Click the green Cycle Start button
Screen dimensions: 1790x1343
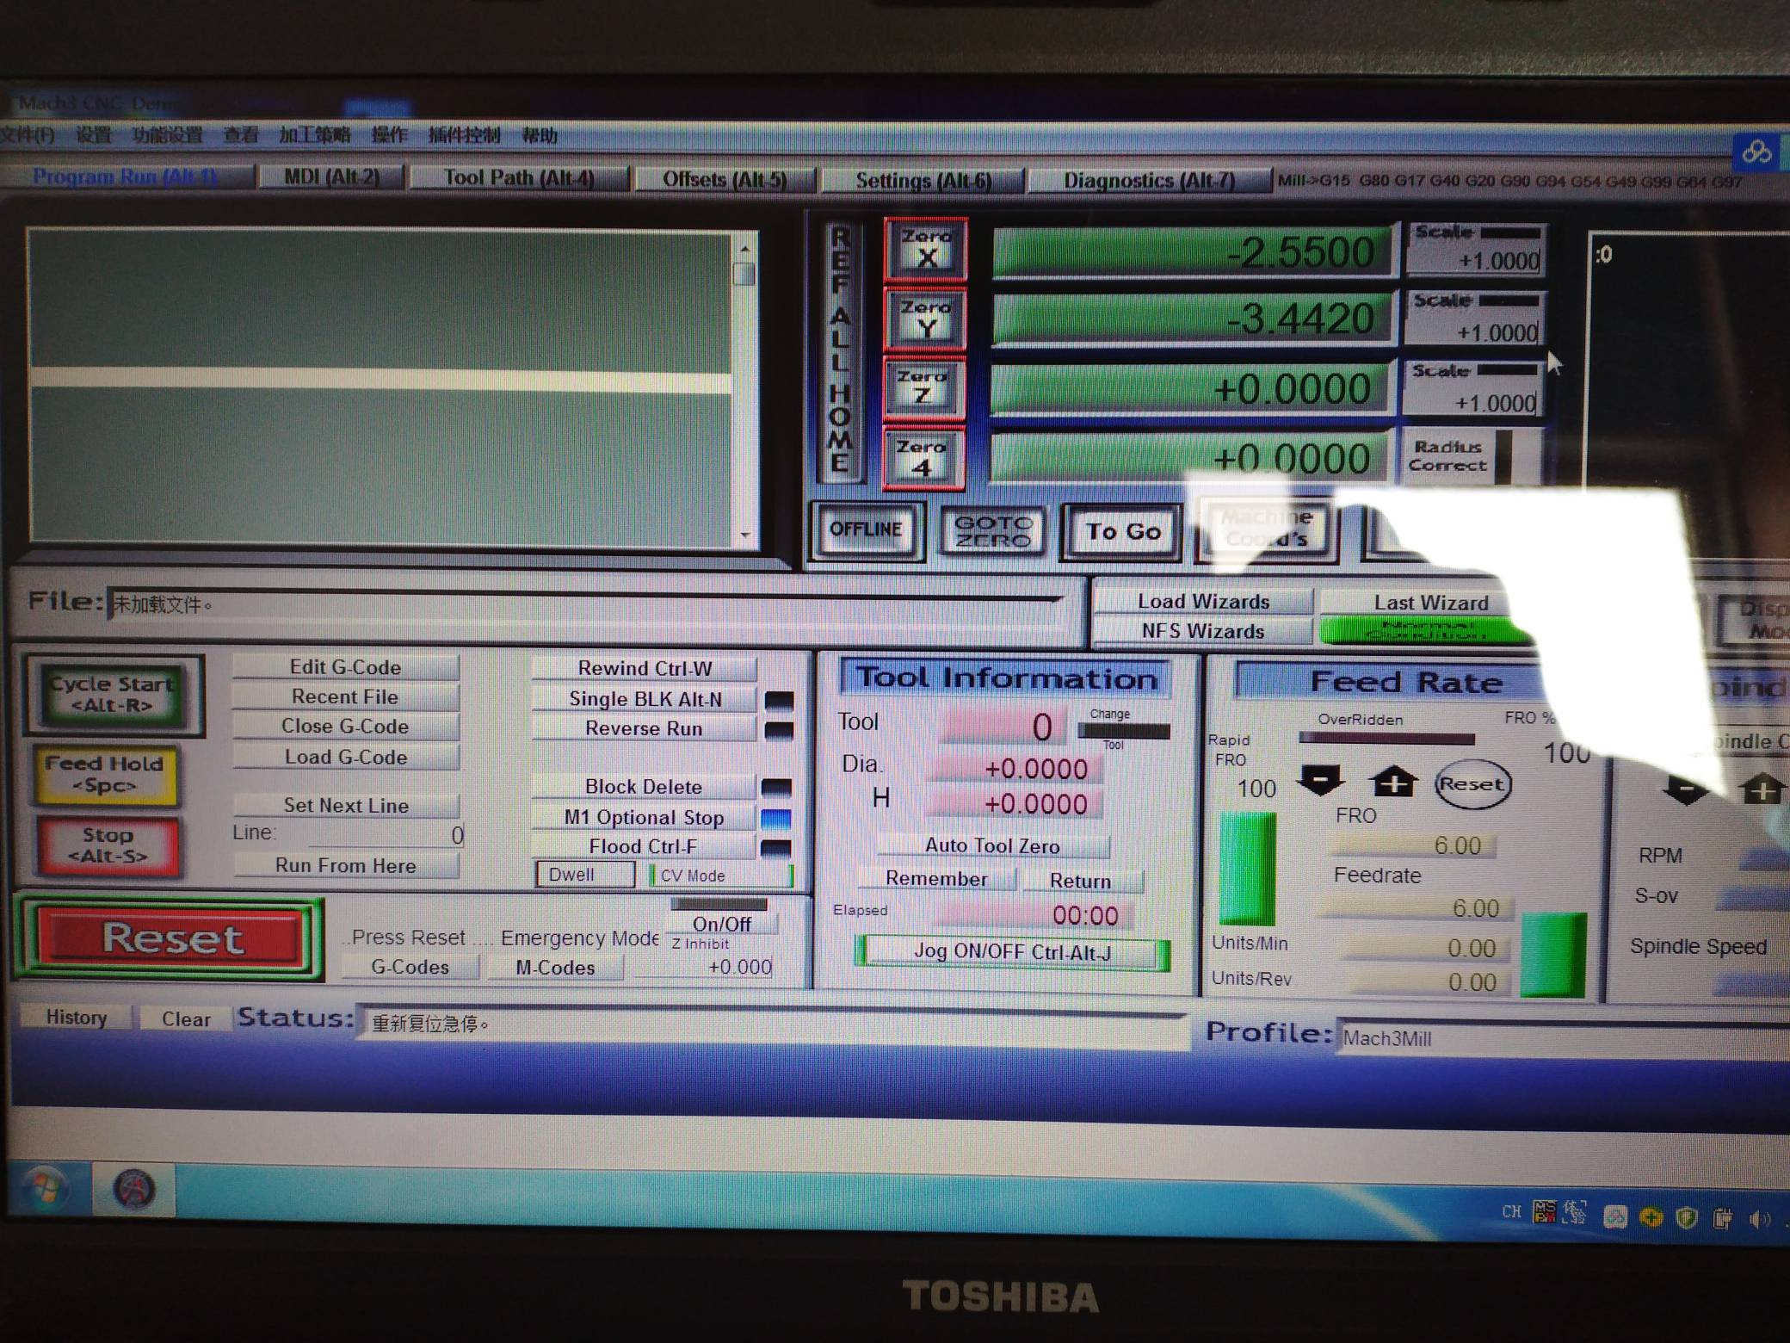click(x=113, y=694)
